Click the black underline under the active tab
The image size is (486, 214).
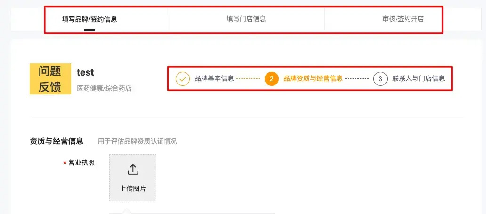tap(89, 30)
